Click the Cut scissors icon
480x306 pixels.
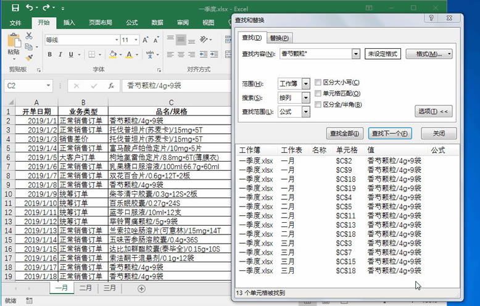(x=28, y=36)
